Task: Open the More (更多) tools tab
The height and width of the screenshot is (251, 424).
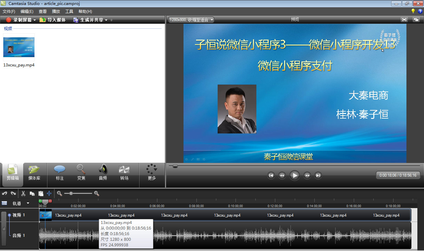Action: (152, 172)
